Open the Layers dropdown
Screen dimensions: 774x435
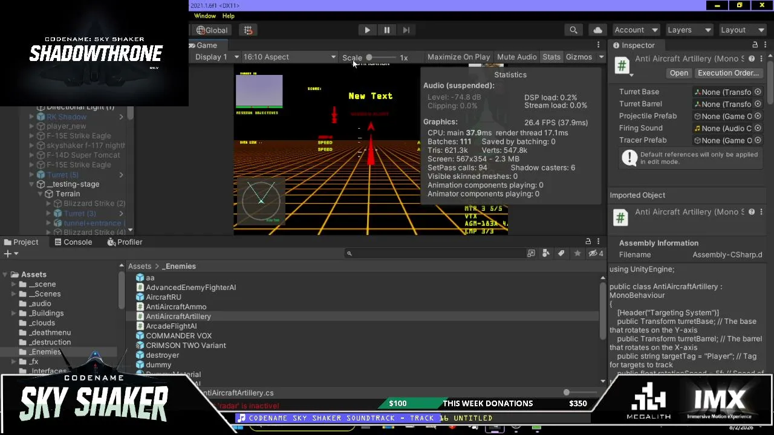pyautogui.click(x=689, y=30)
